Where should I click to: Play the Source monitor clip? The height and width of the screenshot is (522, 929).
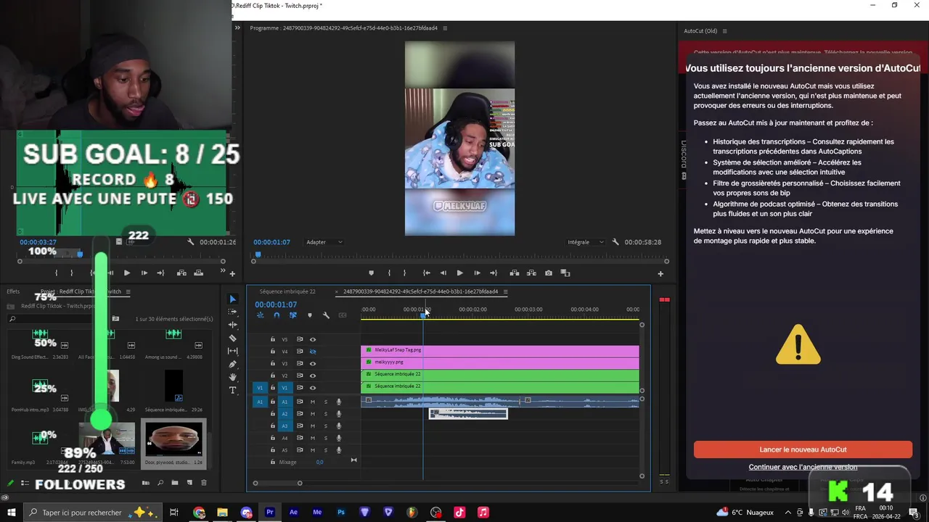tap(126, 273)
